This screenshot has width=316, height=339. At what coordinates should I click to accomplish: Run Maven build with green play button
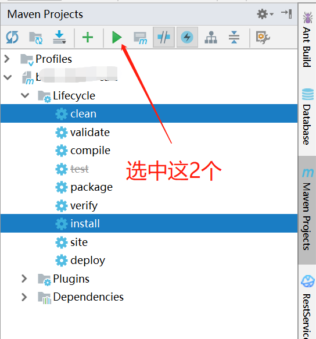[x=117, y=37]
